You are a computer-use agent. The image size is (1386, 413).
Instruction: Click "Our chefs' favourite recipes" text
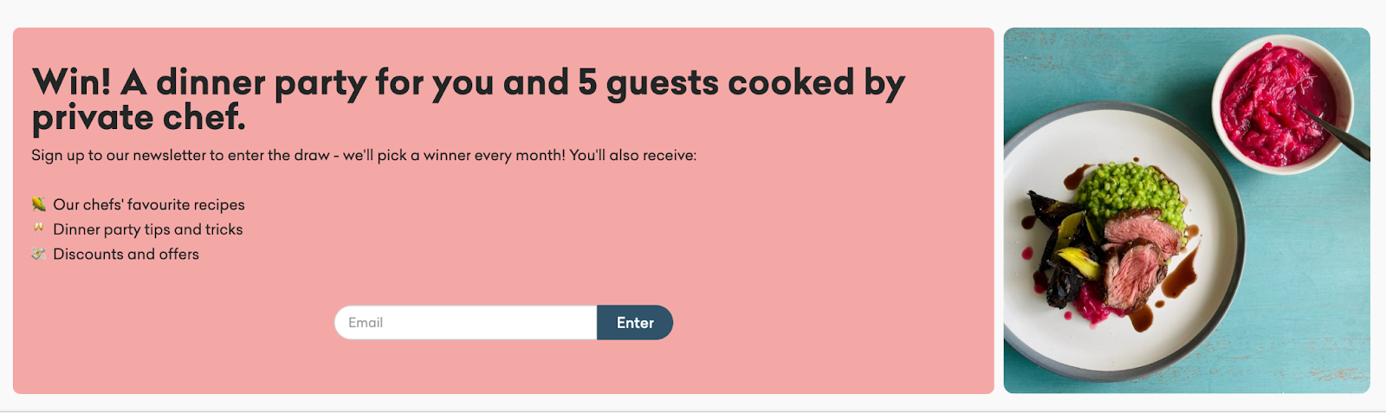pos(149,204)
